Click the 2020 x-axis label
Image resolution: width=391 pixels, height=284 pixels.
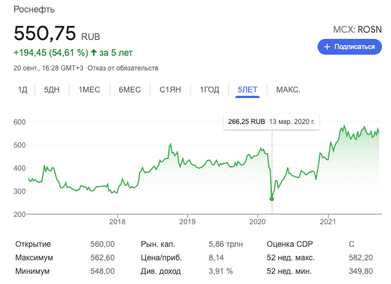[257, 222]
